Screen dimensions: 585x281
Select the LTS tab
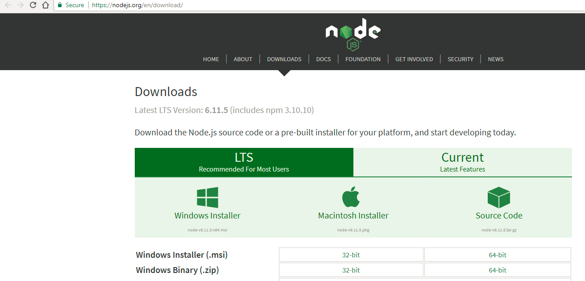tap(244, 162)
